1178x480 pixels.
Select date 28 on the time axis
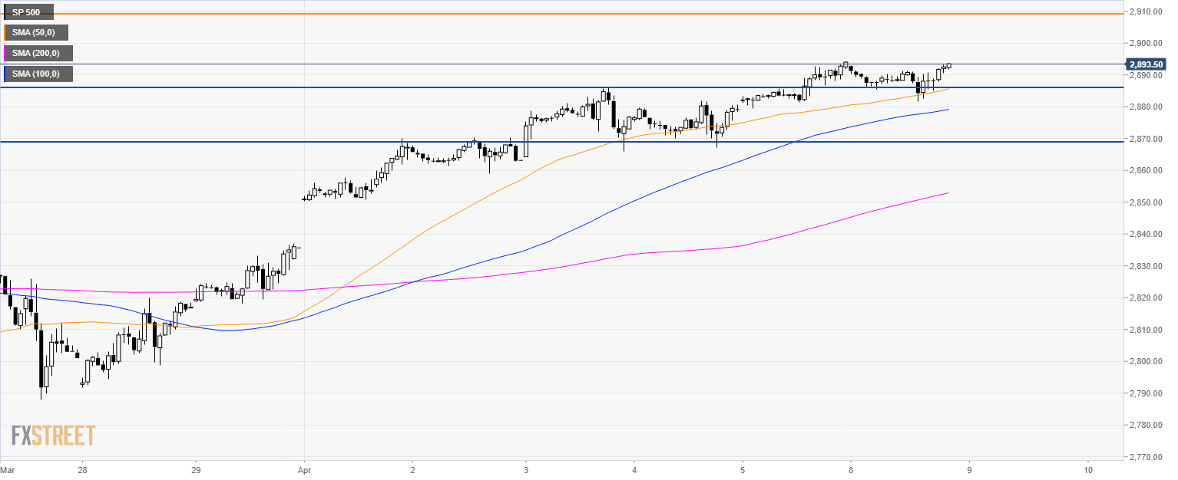[83, 469]
